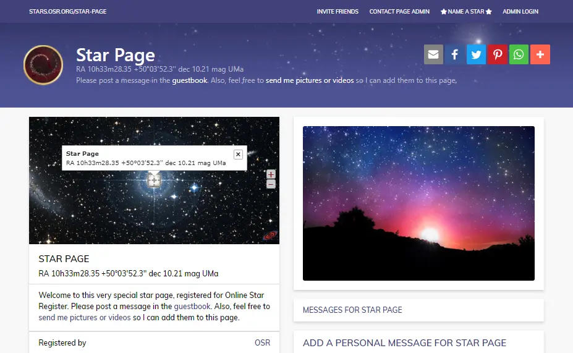
Task: Share the page on Twitter
Action: (x=476, y=54)
